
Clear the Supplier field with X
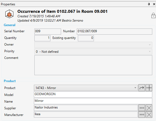[x=149, y=108]
